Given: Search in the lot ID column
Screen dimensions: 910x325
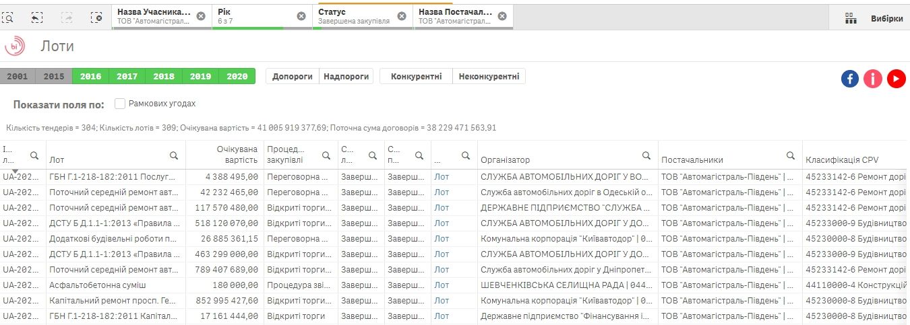Looking at the screenshot, I should (x=34, y=155).
